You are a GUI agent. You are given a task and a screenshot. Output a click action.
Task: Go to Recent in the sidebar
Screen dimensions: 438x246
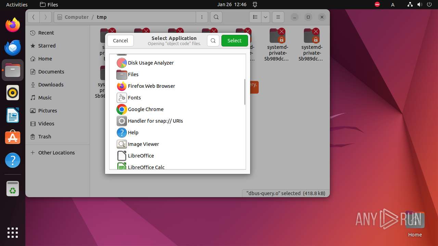coord(57,33)
